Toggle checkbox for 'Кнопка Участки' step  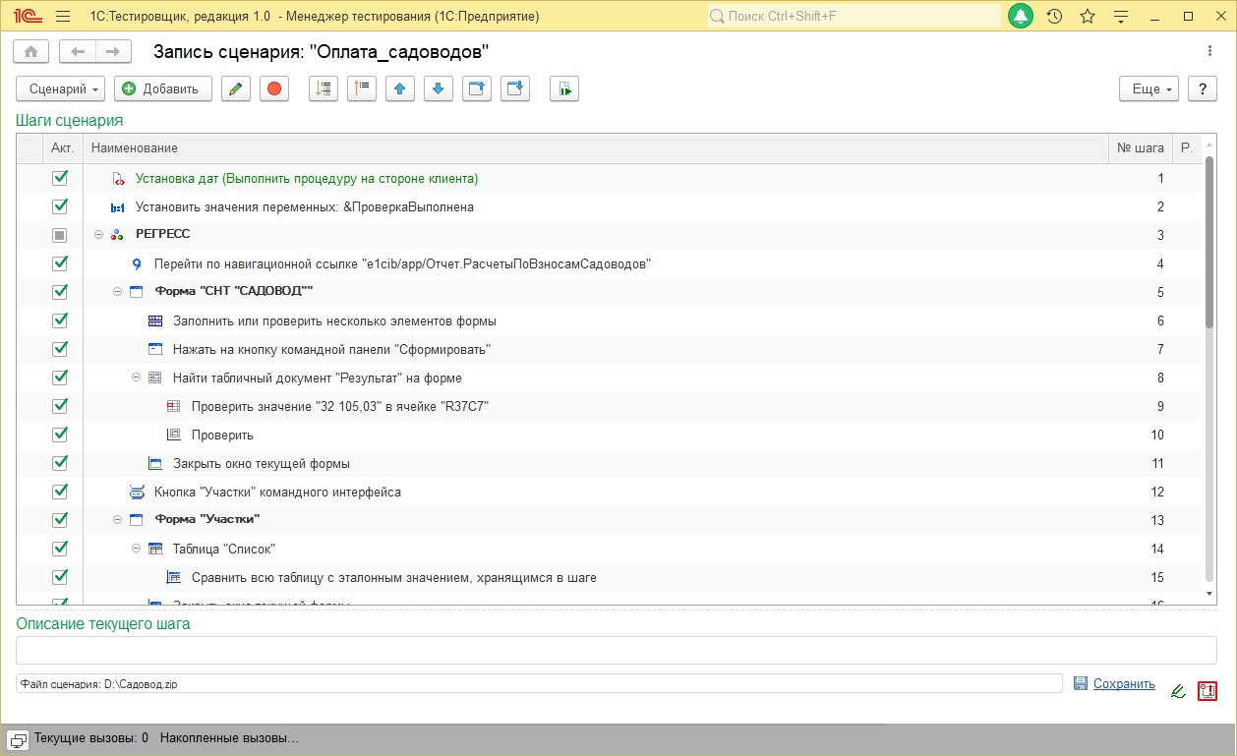(60, 492)
